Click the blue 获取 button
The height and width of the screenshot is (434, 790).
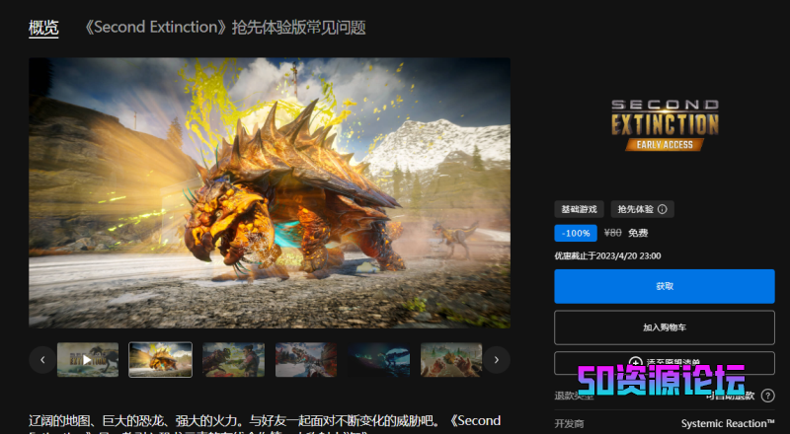(664, 286)
